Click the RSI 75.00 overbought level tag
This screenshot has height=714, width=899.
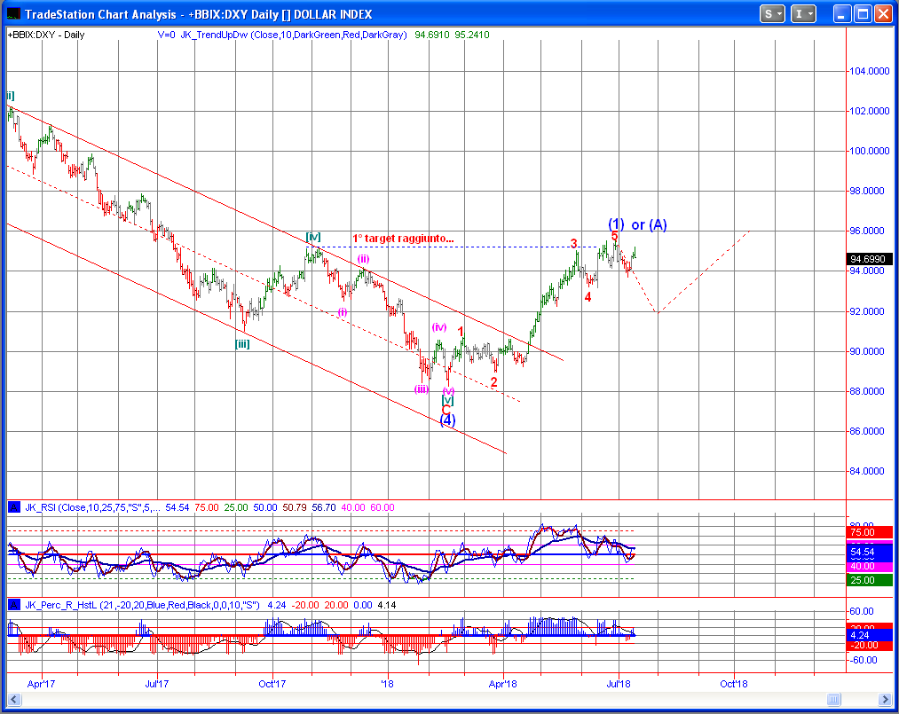pyautogui.click(x=870, y=532)
